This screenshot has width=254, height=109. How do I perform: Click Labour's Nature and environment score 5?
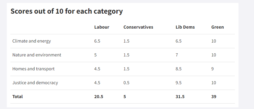click(x=95, y=55)
